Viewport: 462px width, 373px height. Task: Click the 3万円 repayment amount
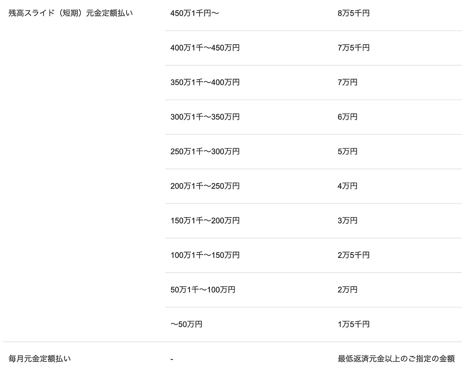click(x=347, y=220)
